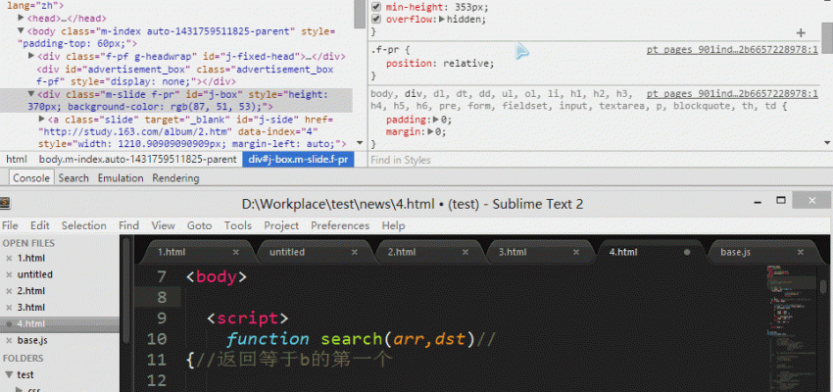Open stylesheet link next to .f-pr rule

click(x=732, y=50)
